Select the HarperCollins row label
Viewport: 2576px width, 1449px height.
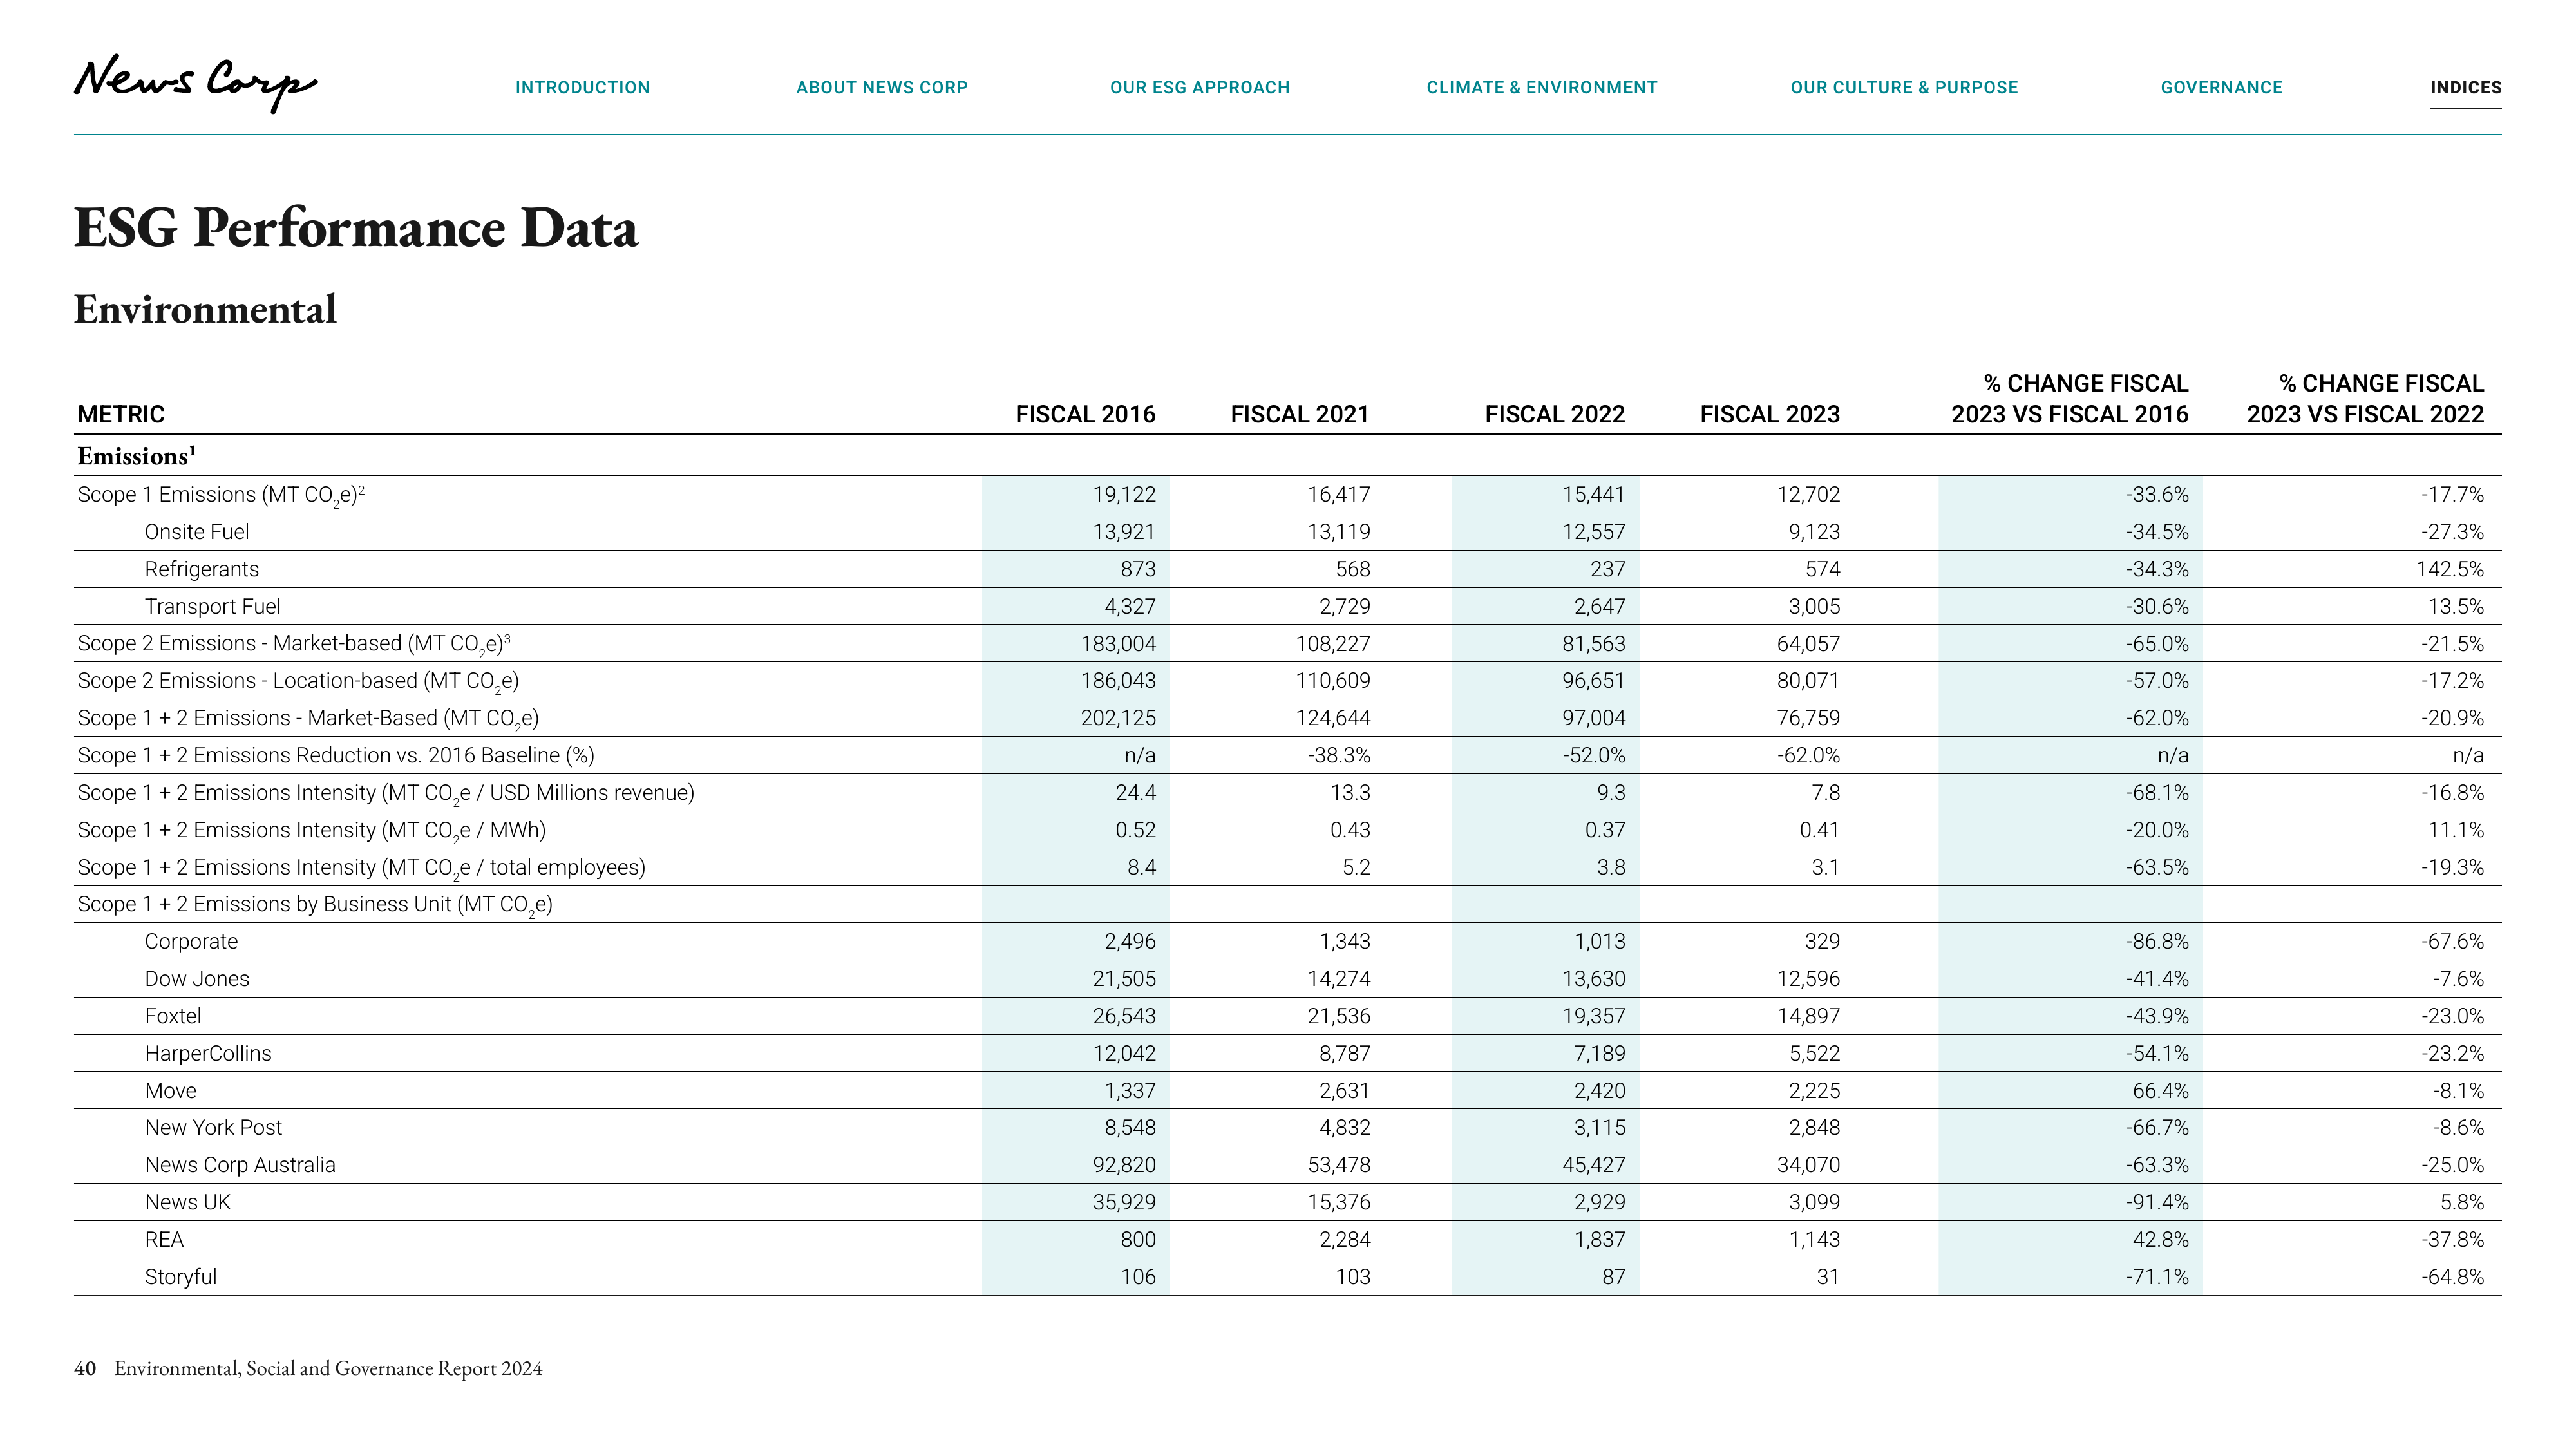(208, 1053)
